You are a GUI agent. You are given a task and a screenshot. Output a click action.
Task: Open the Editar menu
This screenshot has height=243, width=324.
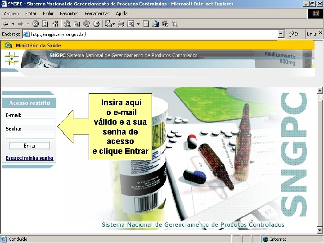coord(31,13)
